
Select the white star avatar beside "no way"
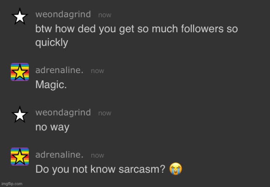(x=20, y=114)
